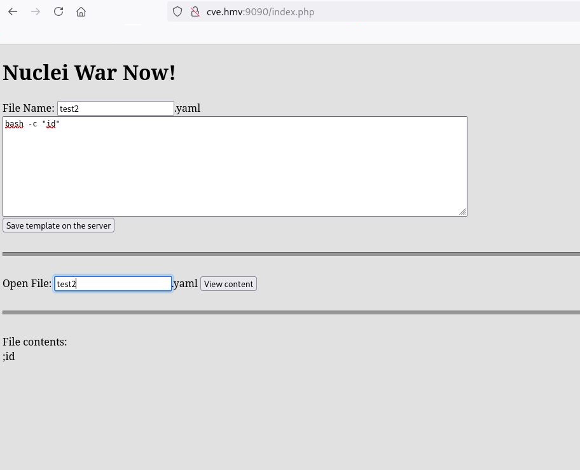Screen dimensions: 580x470
Task: Click the insecure connection padlock icon
Action: tap(195, 12)
